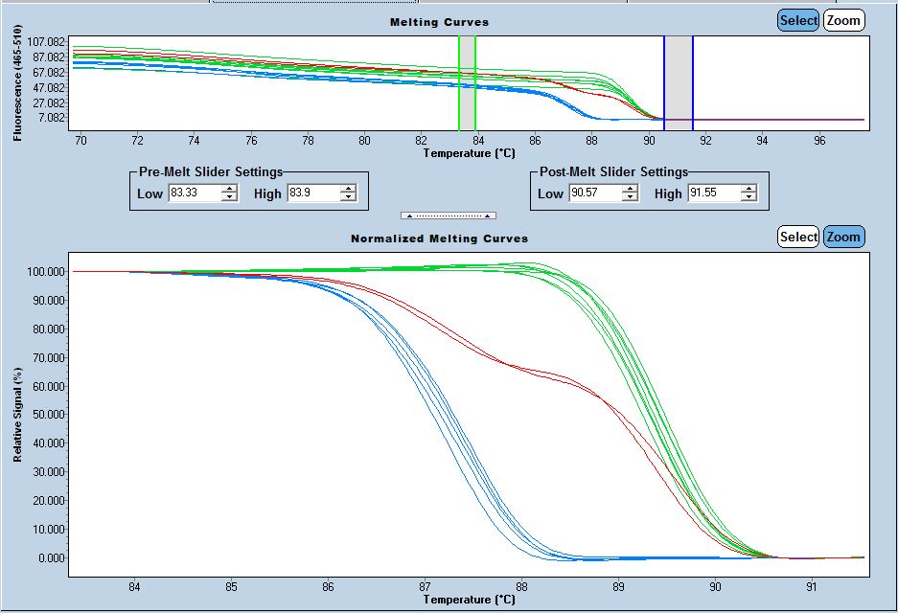This screenshot has height=613, width=898.
Task: Switch Normalized Melting Curves chart to Select
Action: pyautogui.click(x=798, y=237)
